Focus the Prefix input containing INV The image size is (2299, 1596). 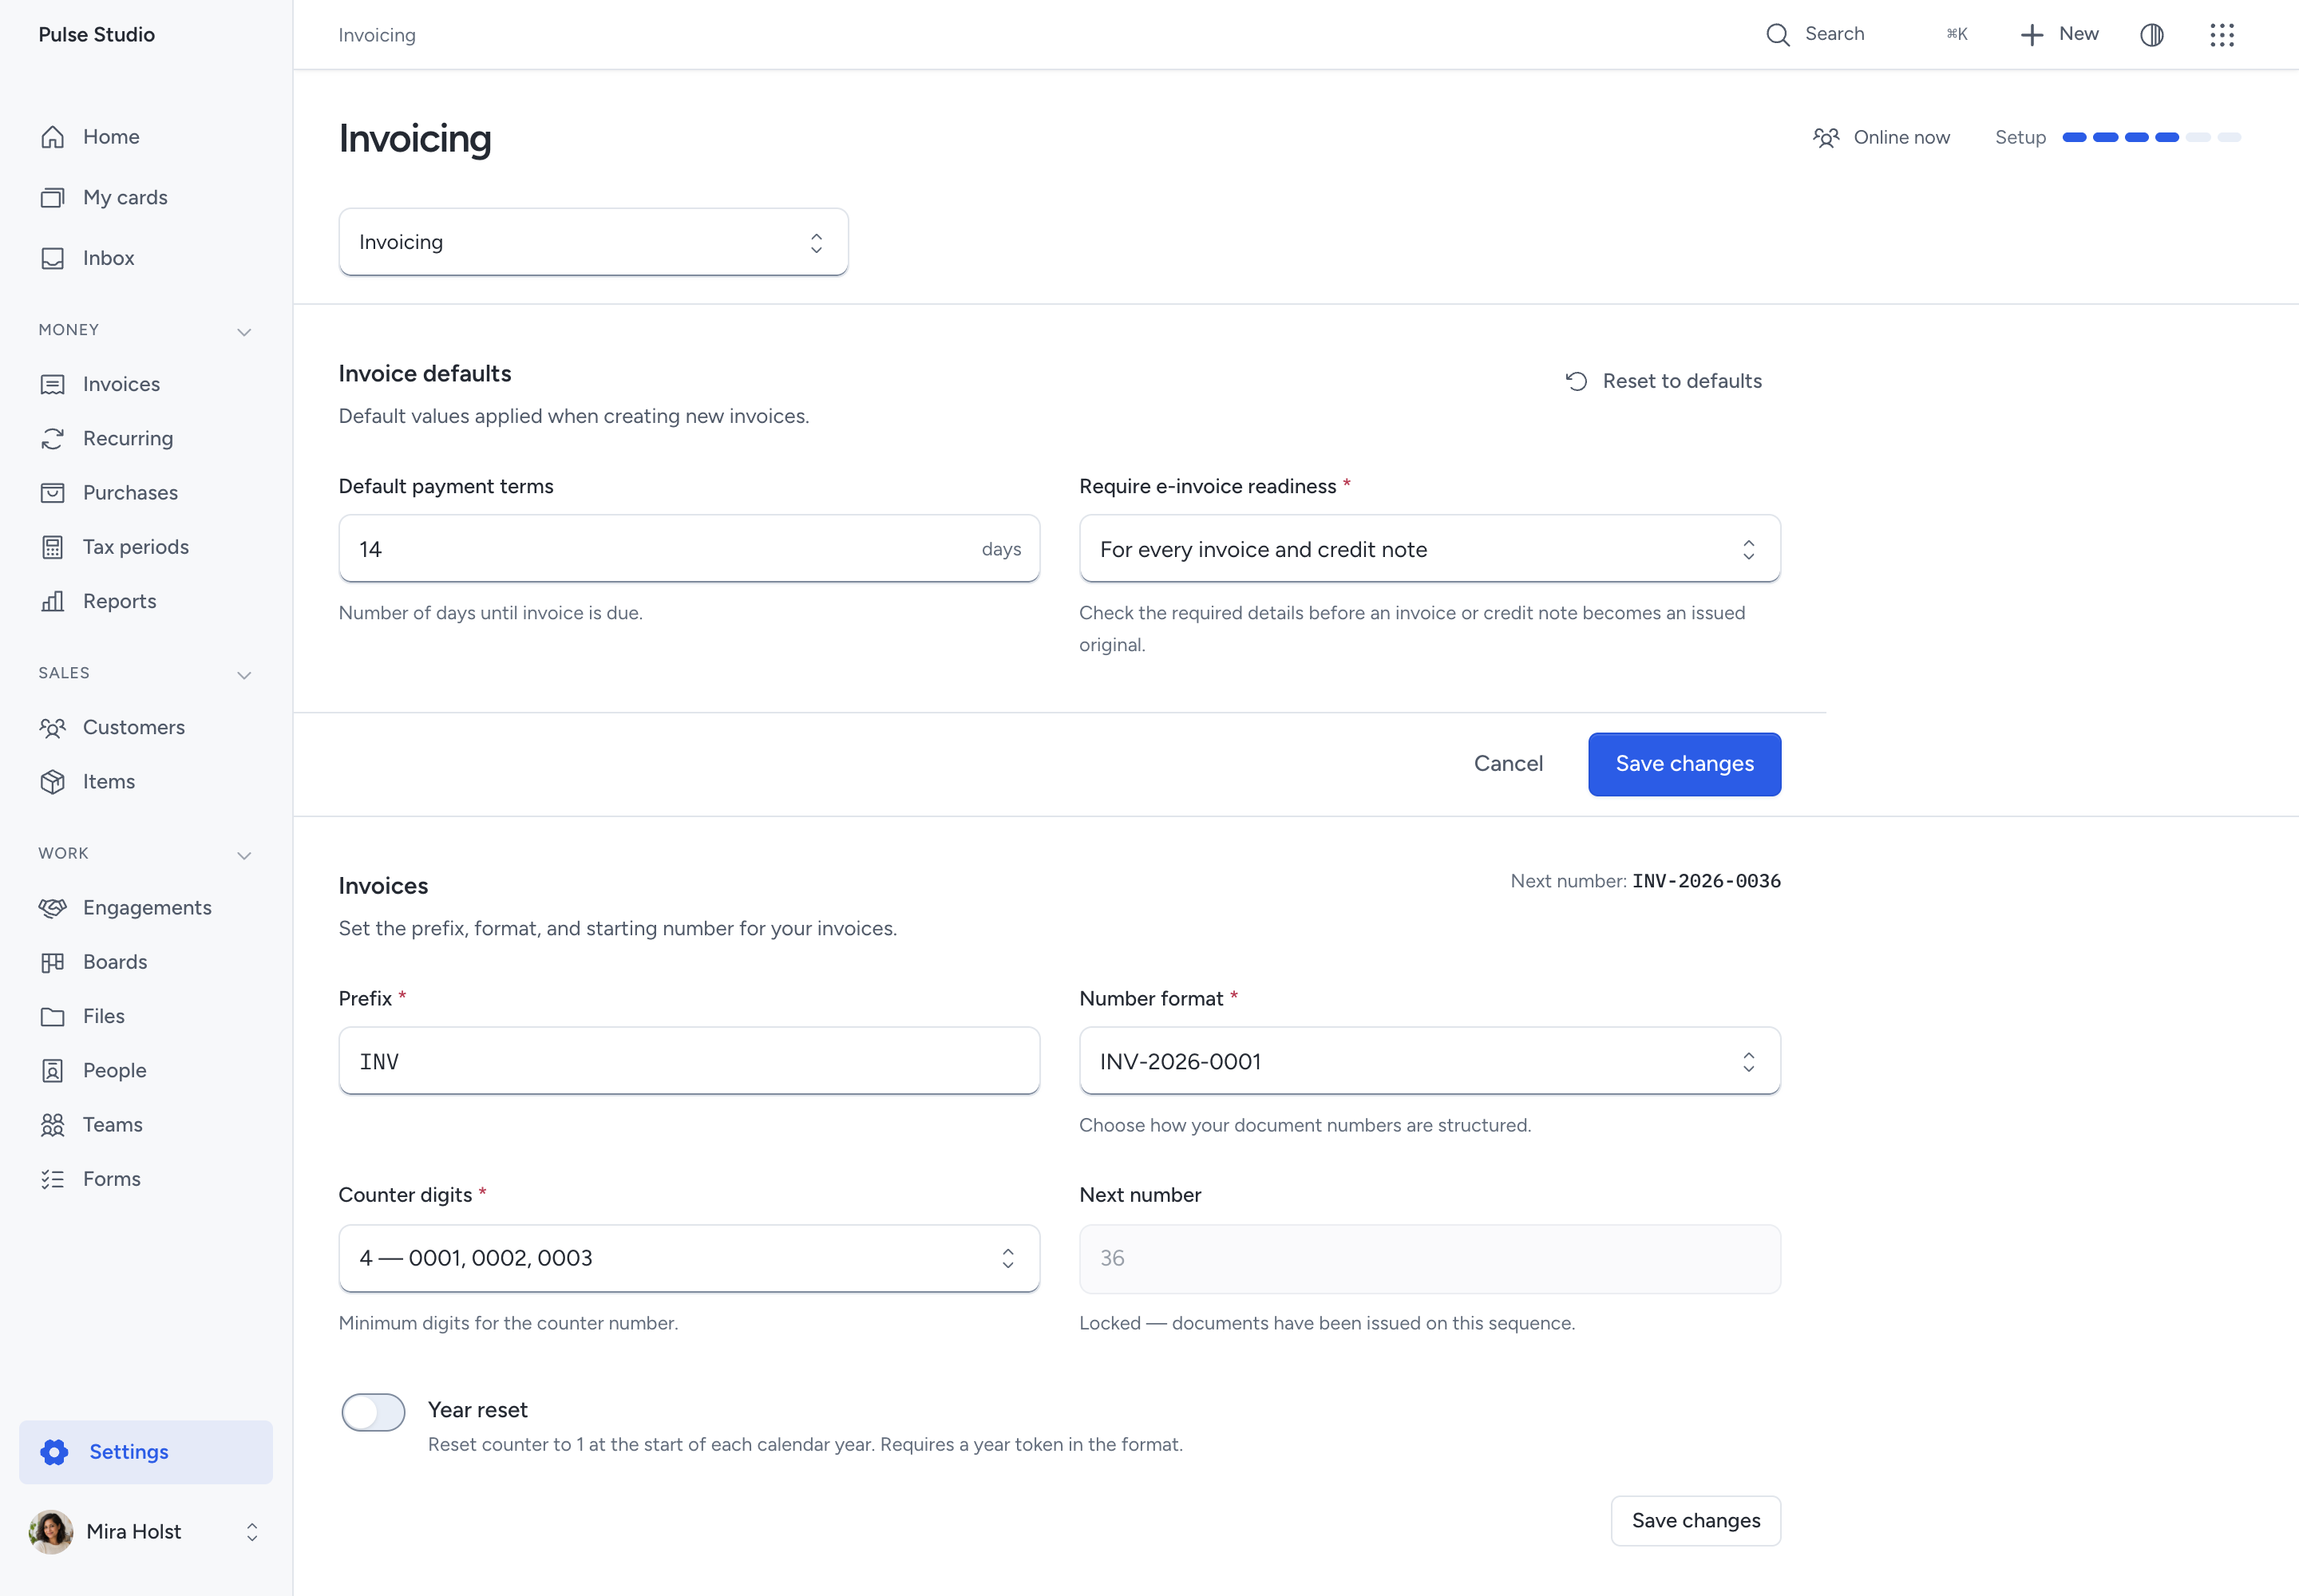(x=689, y=1061)
